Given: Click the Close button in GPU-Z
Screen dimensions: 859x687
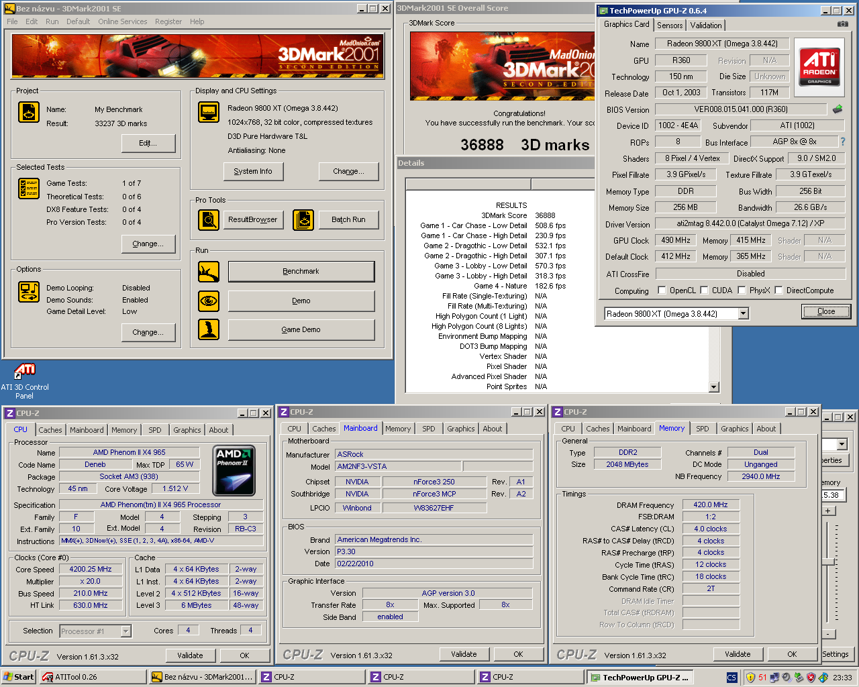Looking at the screenshot, I should click(826, 311).
